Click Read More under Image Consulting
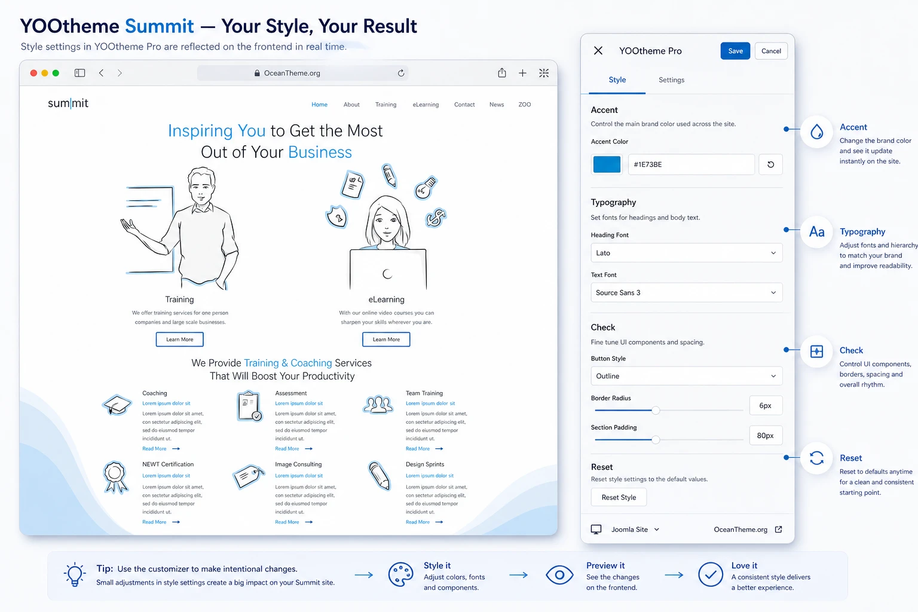The height and width of the screenshot is (612, 918). tap(294, 522)
